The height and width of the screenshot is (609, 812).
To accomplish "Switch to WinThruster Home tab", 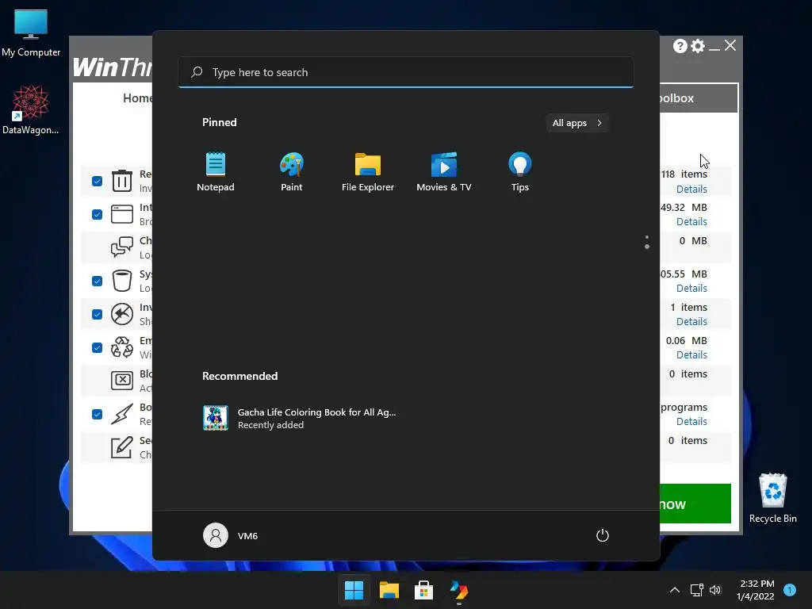I will (x=137, y=98).
